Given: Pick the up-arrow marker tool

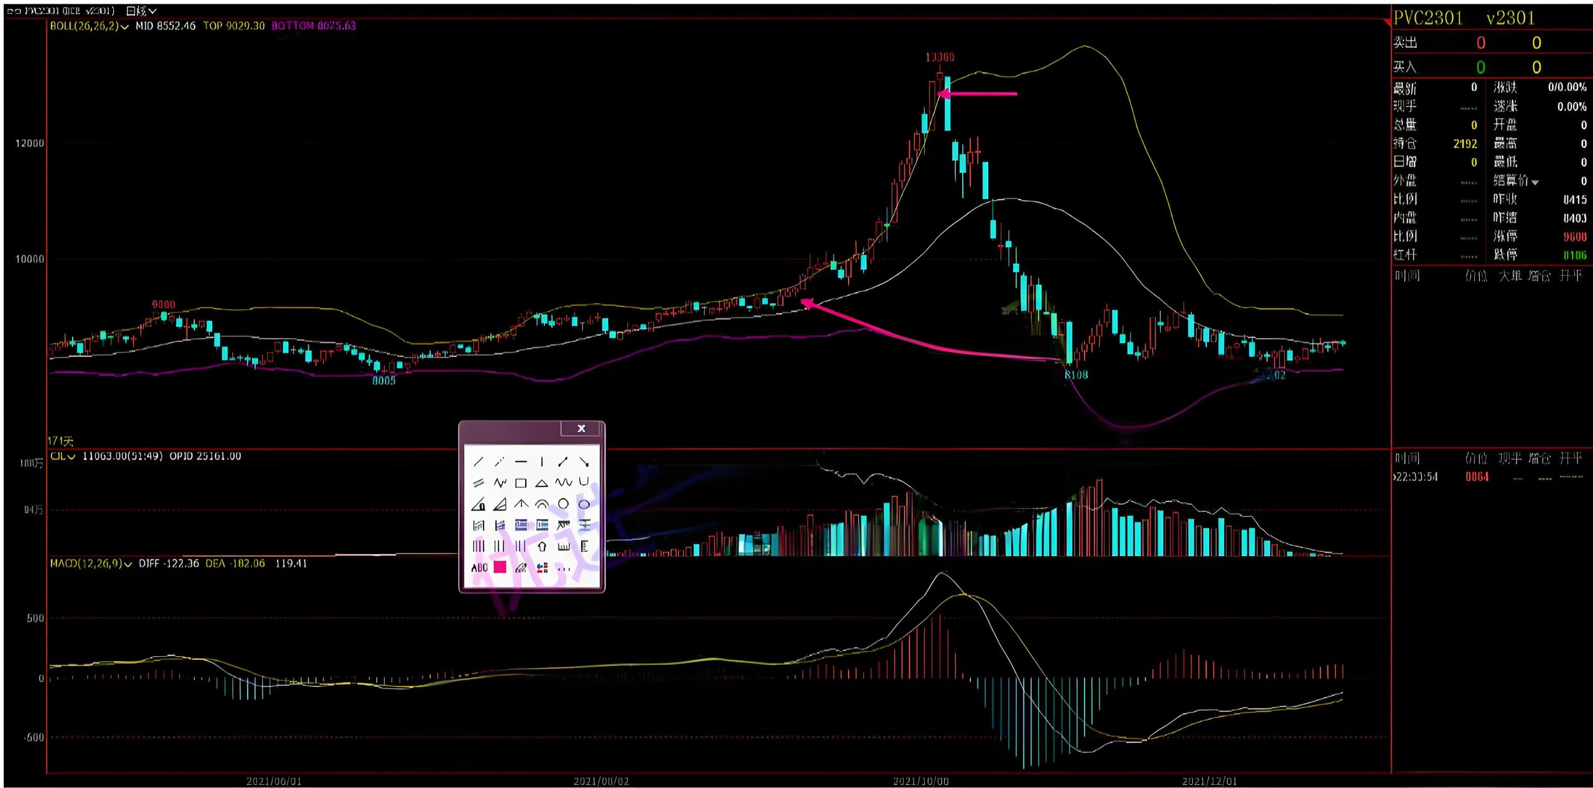Looking at the screenshot, I should point(542,546).
